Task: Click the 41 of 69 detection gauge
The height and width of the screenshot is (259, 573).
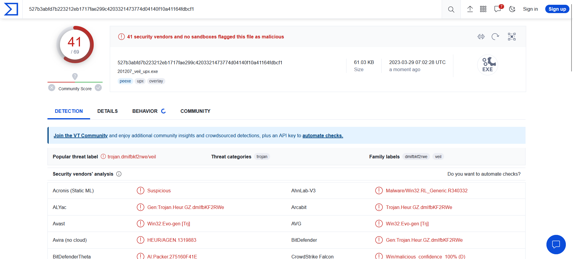Action: pyautogui.click(x=75, y=44)
